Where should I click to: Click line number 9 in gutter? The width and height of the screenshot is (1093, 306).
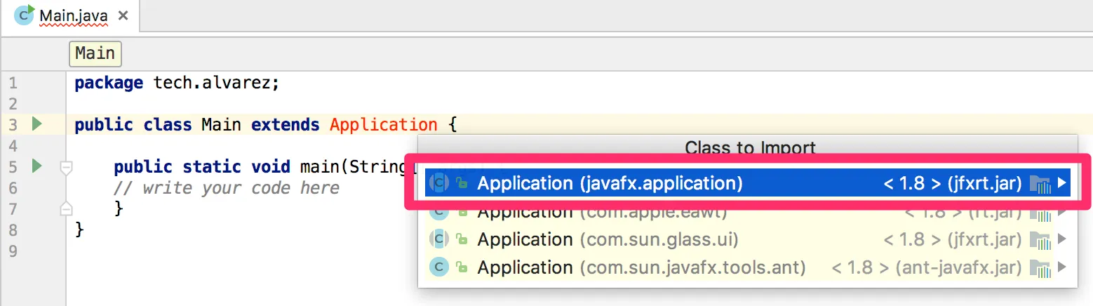(14, 251)
